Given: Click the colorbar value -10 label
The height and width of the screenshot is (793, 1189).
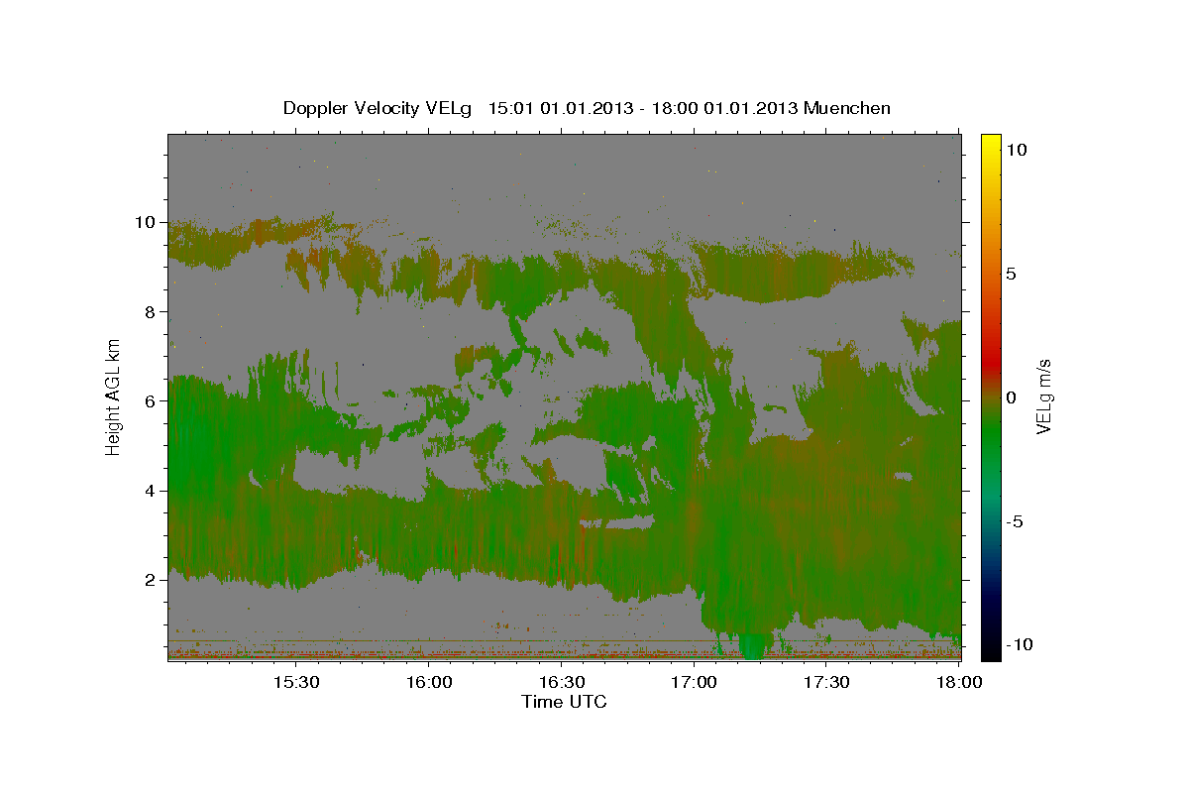Looking at the screenshot, I should pyautogui.click(x=1020, y=644).
